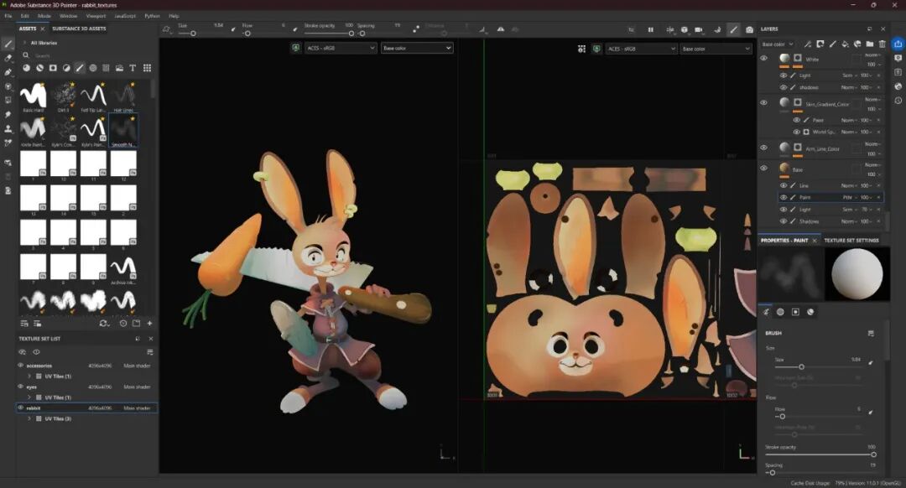Adjust the Size slider in Brush properties
Viewport: 906px width, 488px height.
point(817,366)
